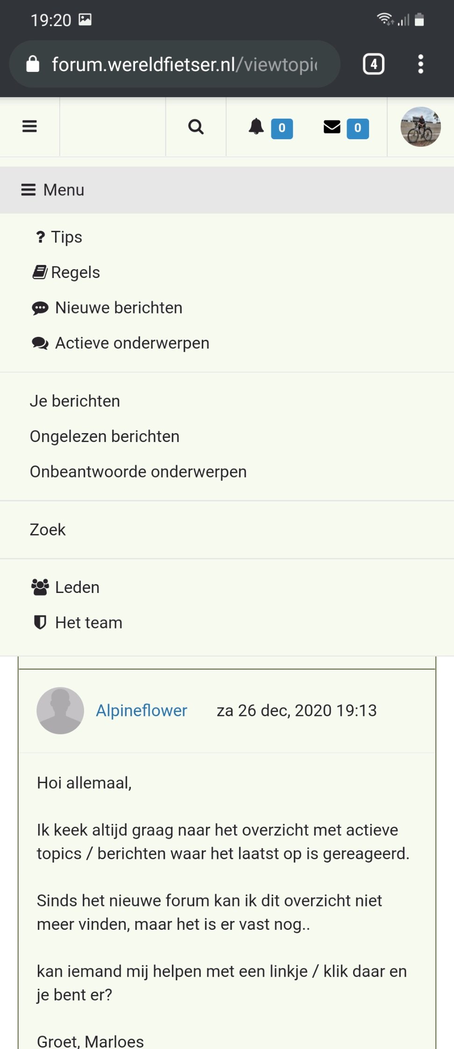This screenshot has height=1049, width=454.
Task: Open the Alpineflower username link
Action: 142,711
